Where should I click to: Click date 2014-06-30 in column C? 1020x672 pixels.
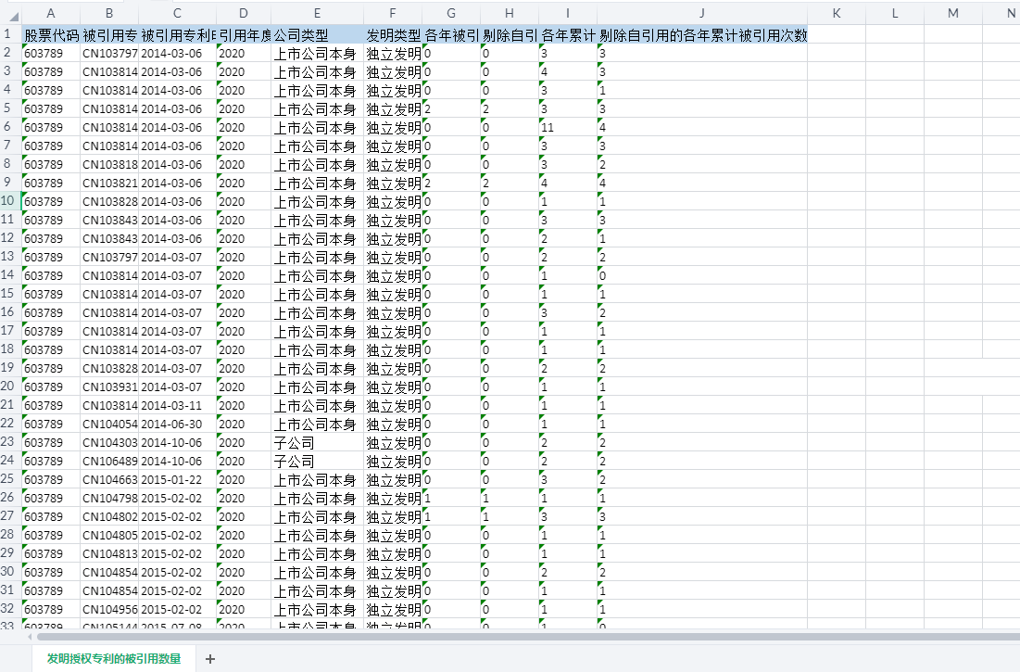tap(177, 424)
